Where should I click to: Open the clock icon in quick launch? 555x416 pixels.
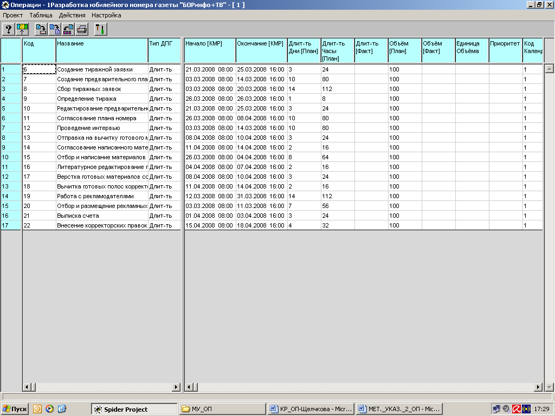click(37, 409)
